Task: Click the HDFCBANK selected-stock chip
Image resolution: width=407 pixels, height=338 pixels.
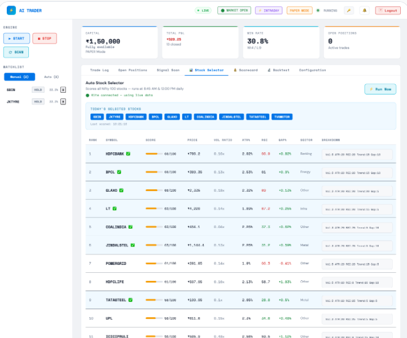Action: pos(136,117)
